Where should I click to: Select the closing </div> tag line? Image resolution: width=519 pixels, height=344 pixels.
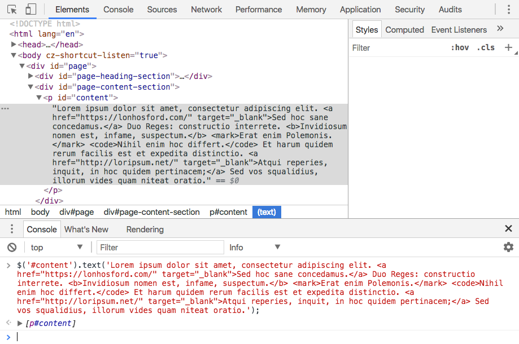tap(49, 201)
